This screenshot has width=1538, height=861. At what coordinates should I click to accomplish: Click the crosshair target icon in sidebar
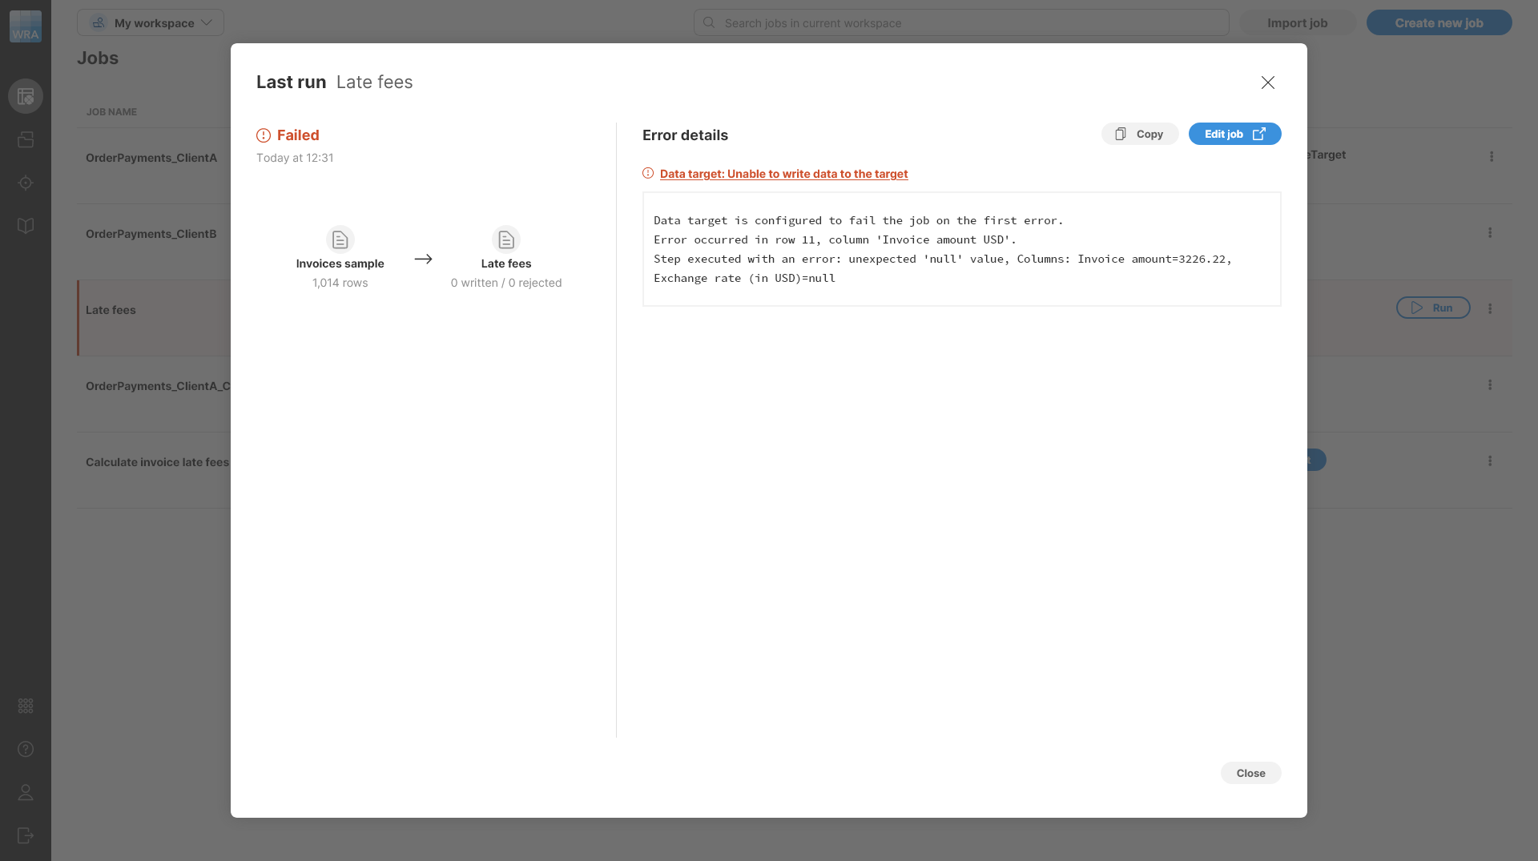(x=26, y=183)
